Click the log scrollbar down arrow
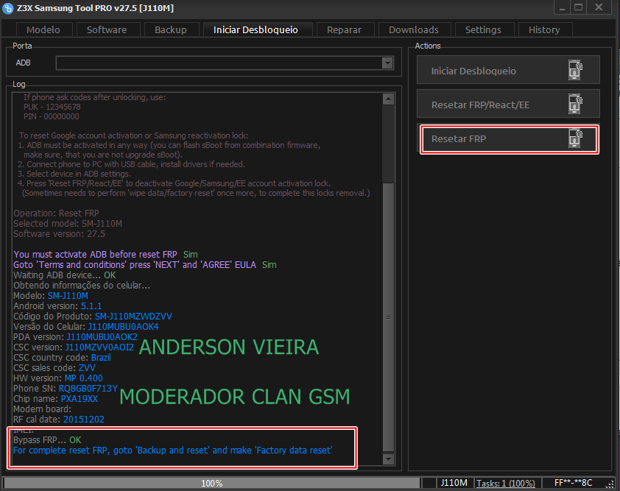This screenshot has width=620, height=491. point(388,459)
